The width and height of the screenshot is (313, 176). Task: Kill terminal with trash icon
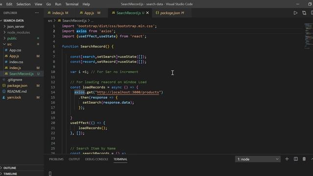304,159
